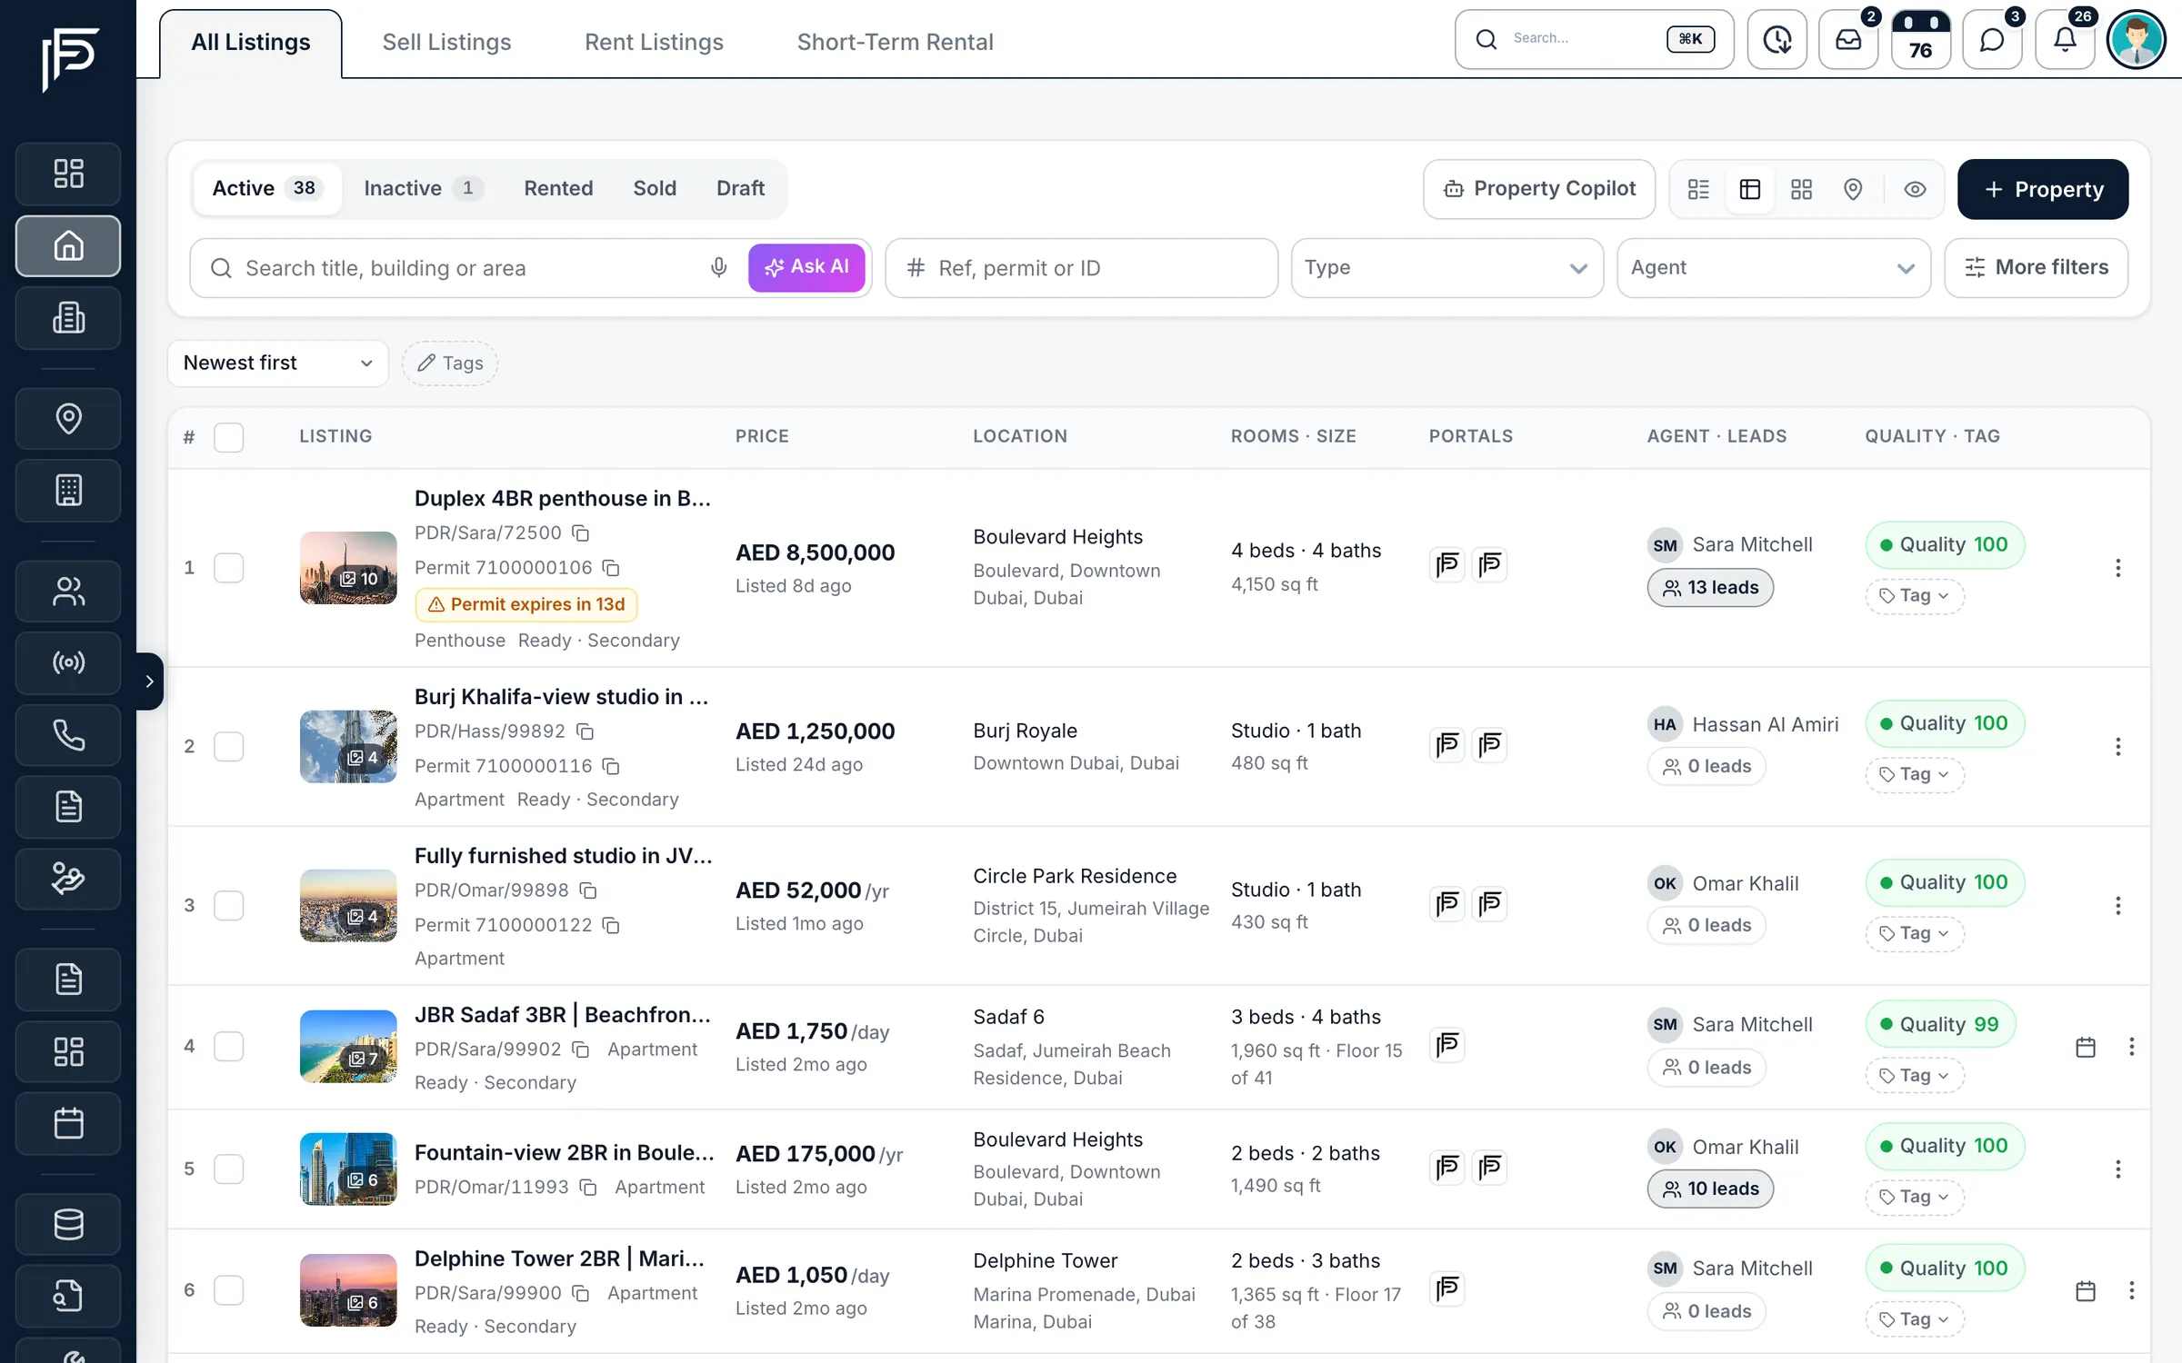Open Tag dropdown for Delphine Tower 2BR
Image resolution: width=2182 pixels, height=1363 pixels.
[x=1914, y=1318]
